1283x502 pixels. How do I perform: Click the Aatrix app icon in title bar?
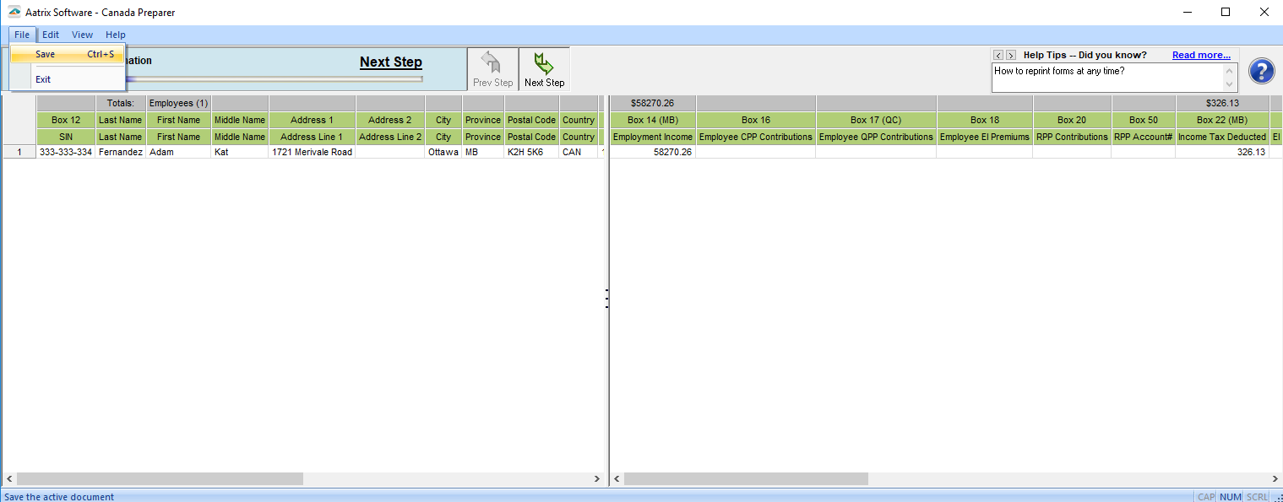14,12
